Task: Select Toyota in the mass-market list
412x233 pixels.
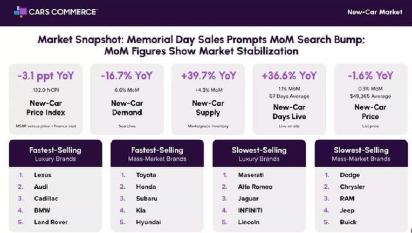Action: click(x=146, y=175)
